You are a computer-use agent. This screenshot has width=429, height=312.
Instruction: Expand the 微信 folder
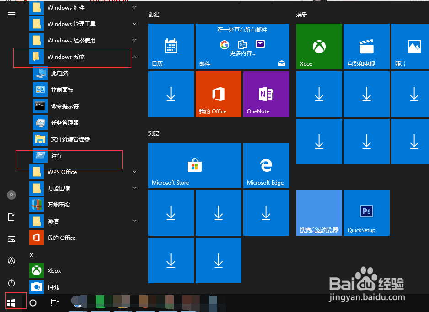pos(85,221)
